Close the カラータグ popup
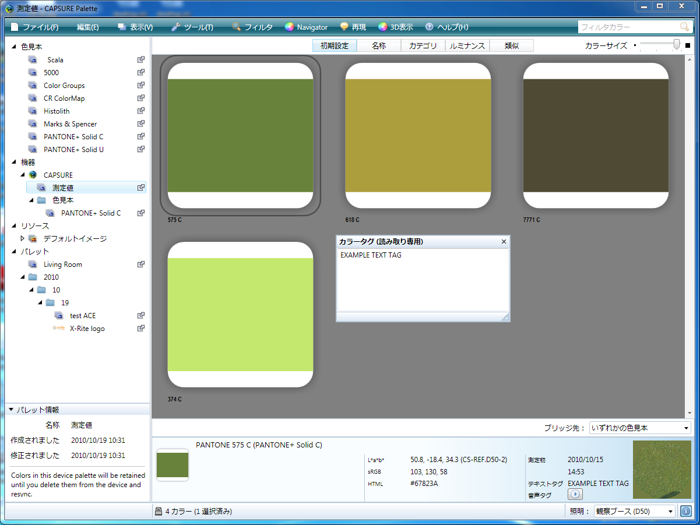This screenshot has width=700, height=525. click(x=504, y=241)
